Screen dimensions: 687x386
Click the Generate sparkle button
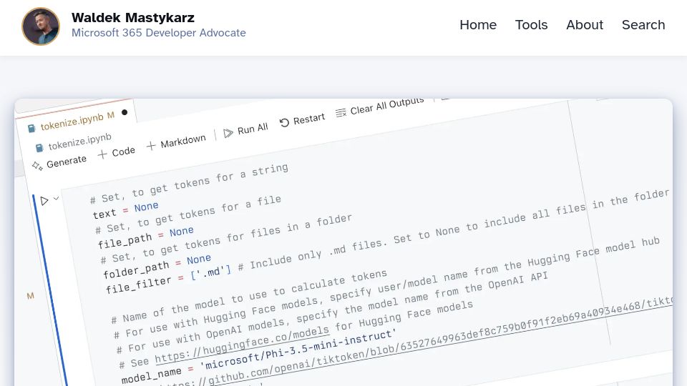(59, 163)
